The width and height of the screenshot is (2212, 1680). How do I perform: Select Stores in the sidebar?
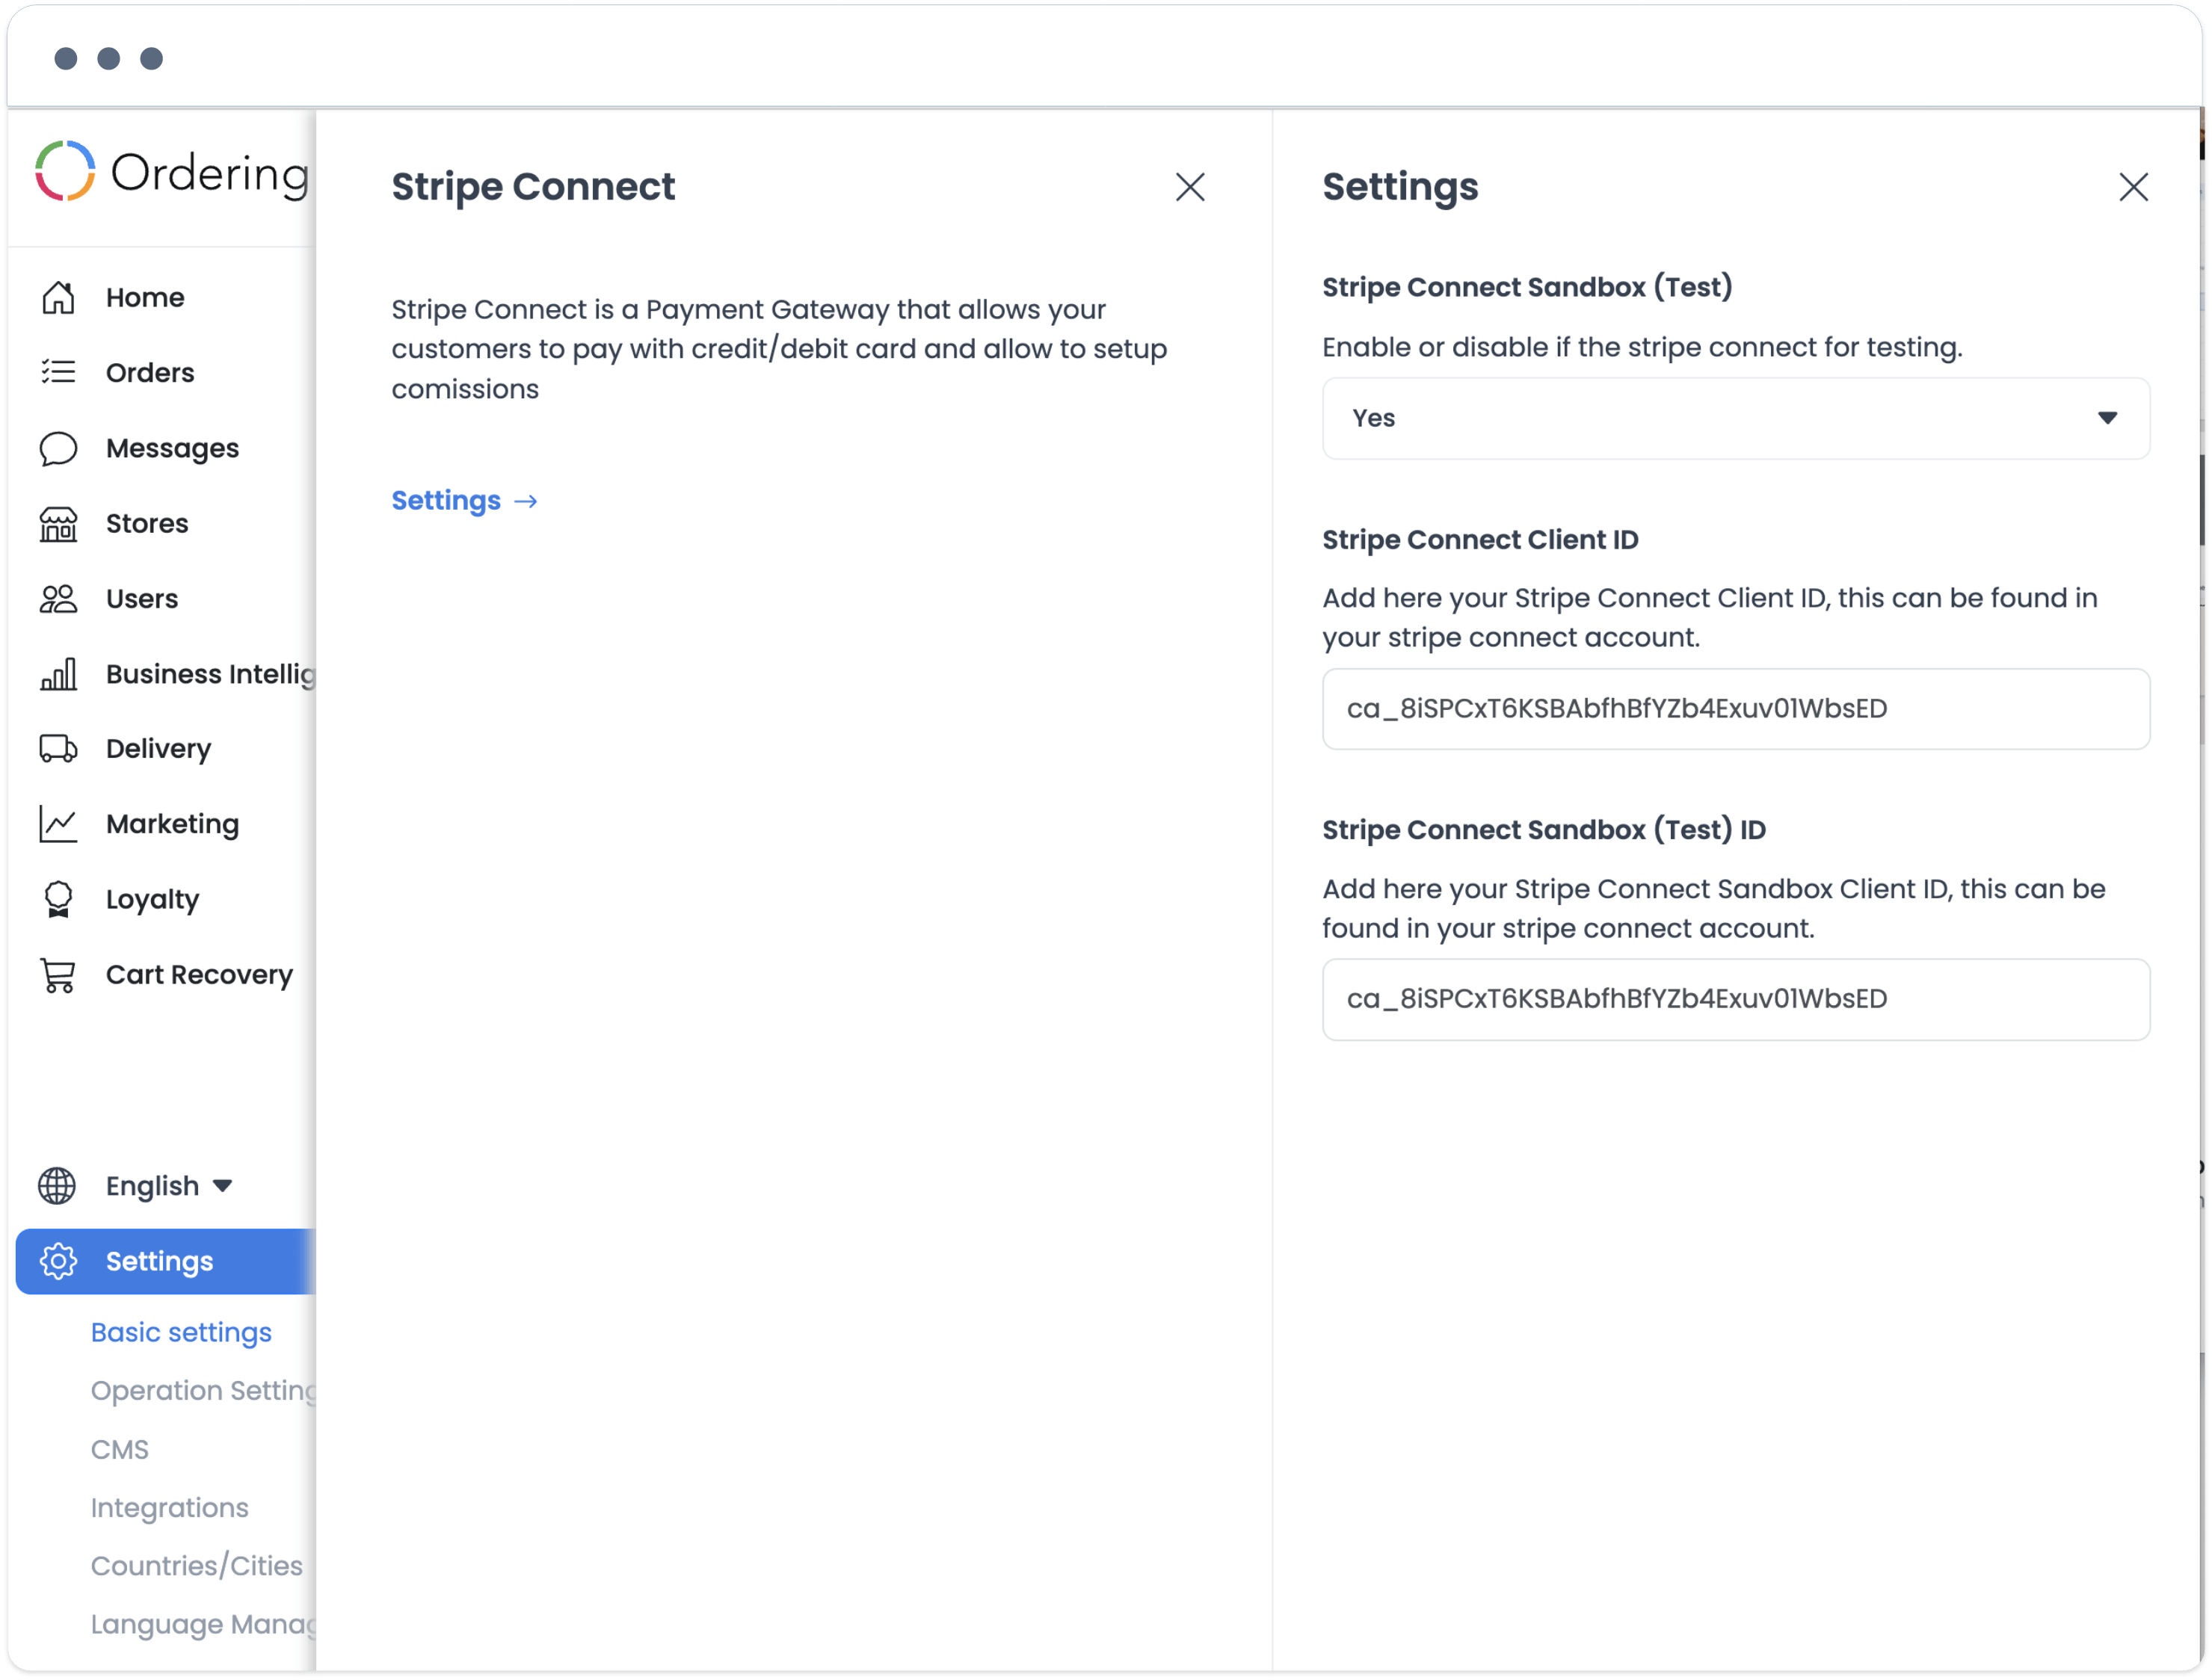pos(147,523)
